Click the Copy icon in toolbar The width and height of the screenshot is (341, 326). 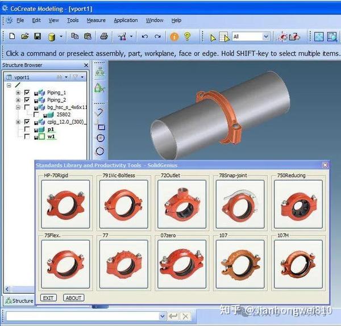[75, 36]
